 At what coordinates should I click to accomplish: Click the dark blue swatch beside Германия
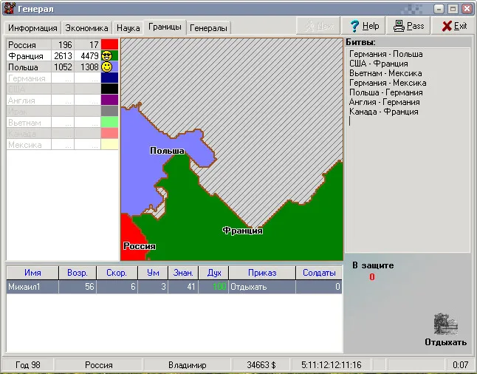coord(109,78)
